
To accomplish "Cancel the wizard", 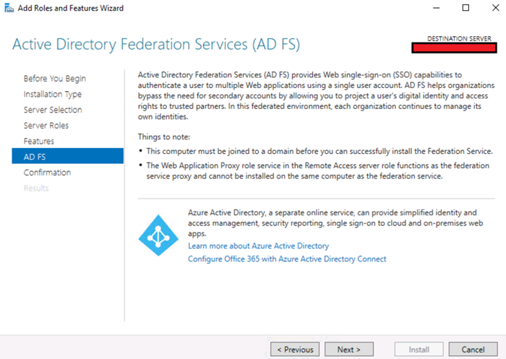I will (473, 350).
